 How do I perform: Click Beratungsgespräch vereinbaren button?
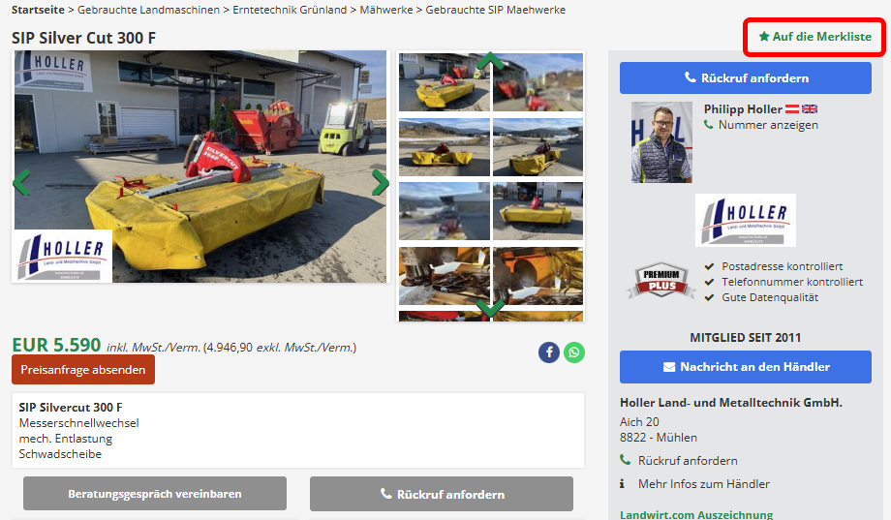(155, 493)
